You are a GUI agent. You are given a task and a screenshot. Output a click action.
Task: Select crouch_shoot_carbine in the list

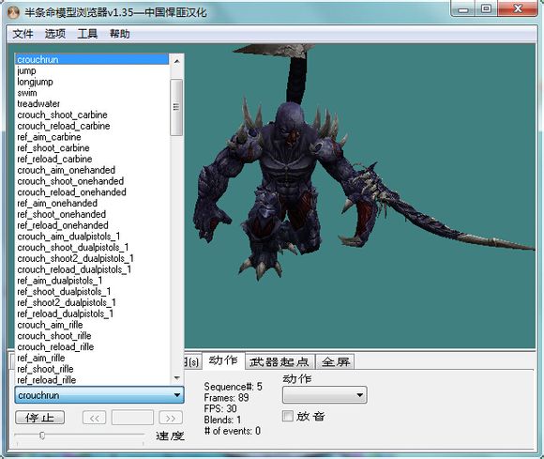click(x=92, y=115)
